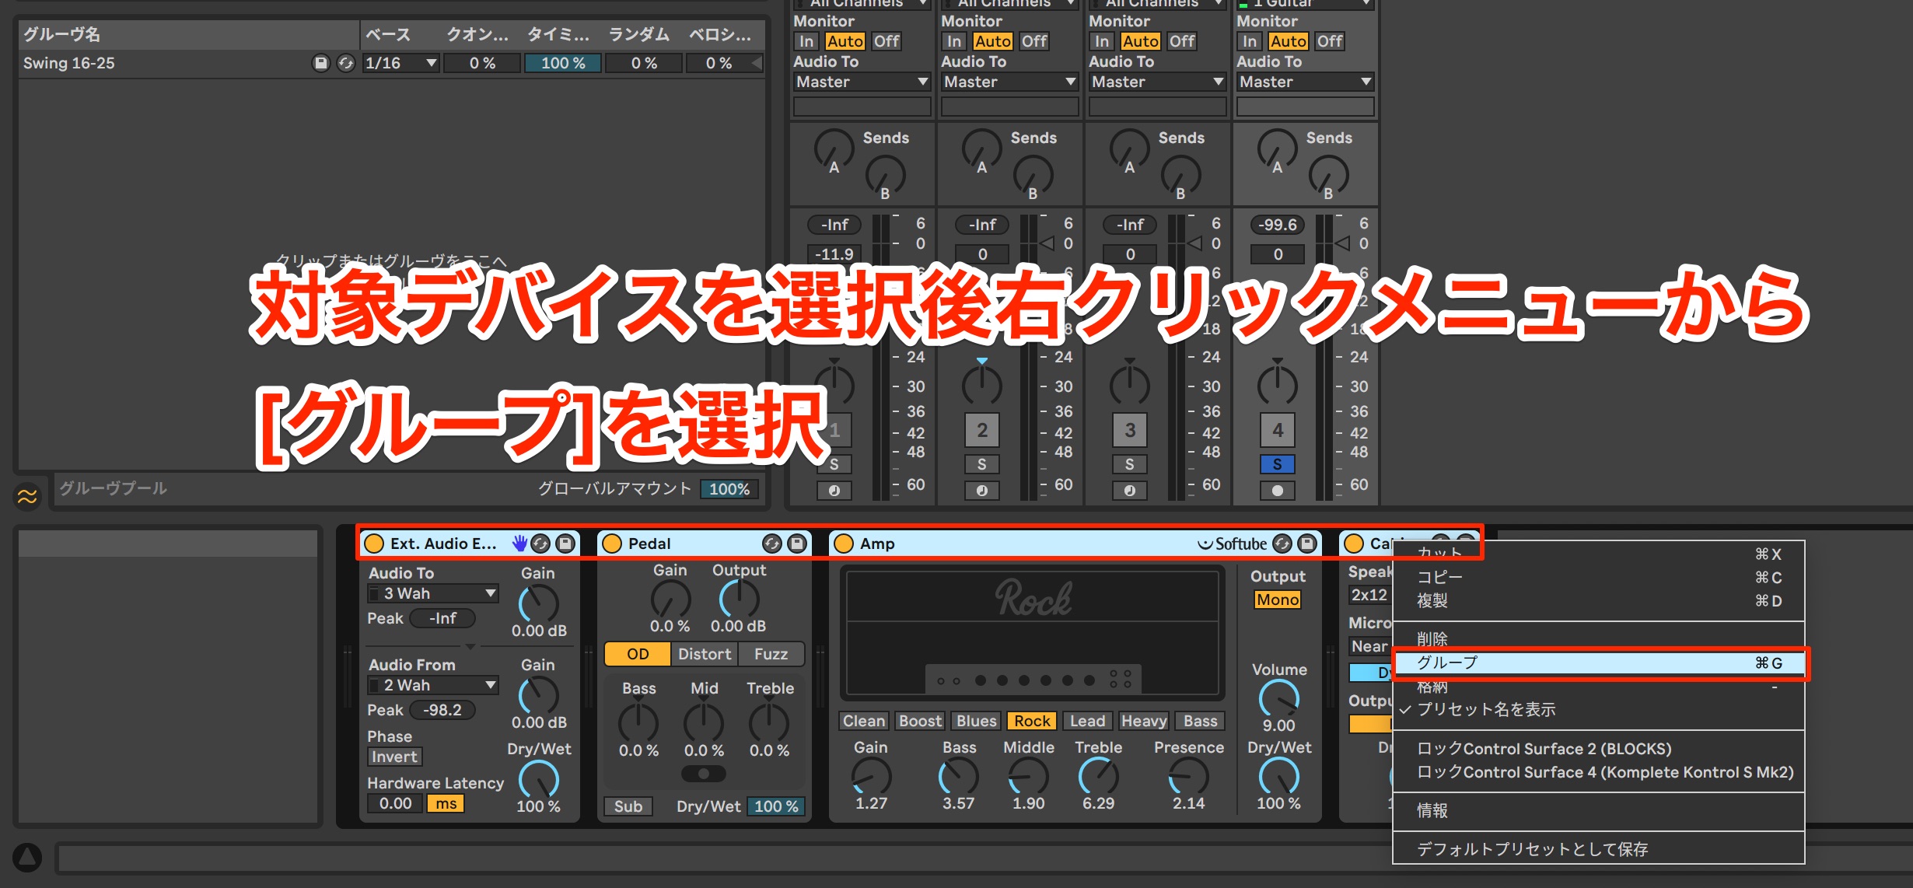Toggle the Ext. Audio Effect device activator
Viewport: 1913px width, 888px height.
374,544
